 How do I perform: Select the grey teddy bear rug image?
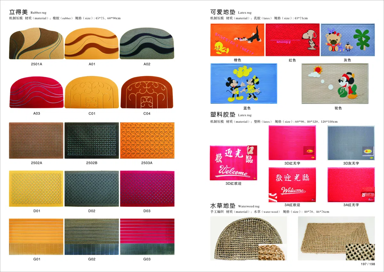(x=348, y=40)
